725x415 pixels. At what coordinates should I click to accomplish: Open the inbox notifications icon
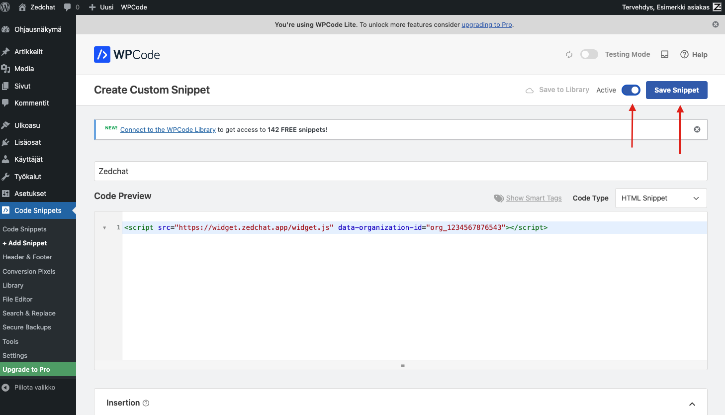pyautogui.click(x=664, y=55)
